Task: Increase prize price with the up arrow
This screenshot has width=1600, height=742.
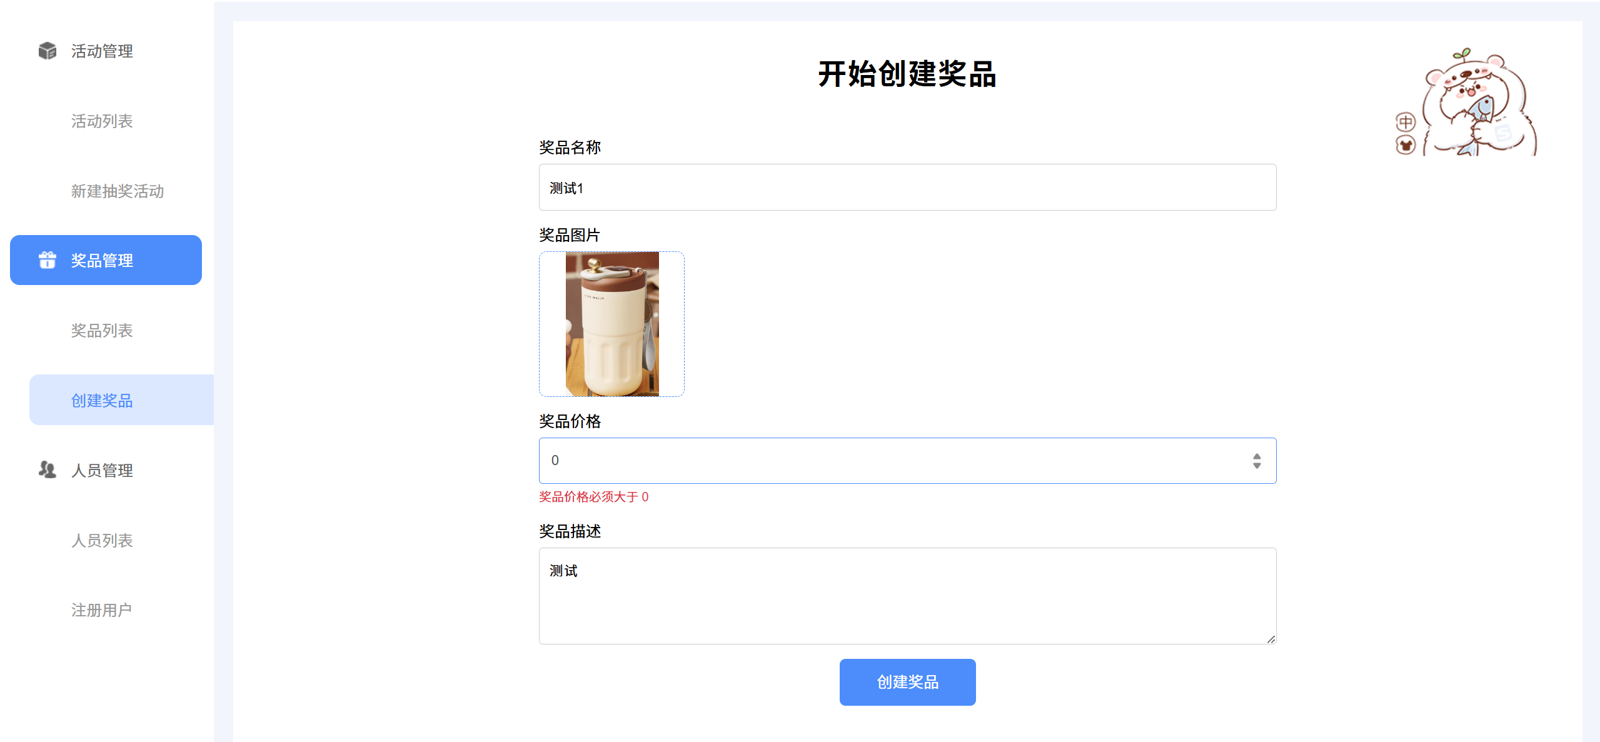Action: pos(1257,456)
